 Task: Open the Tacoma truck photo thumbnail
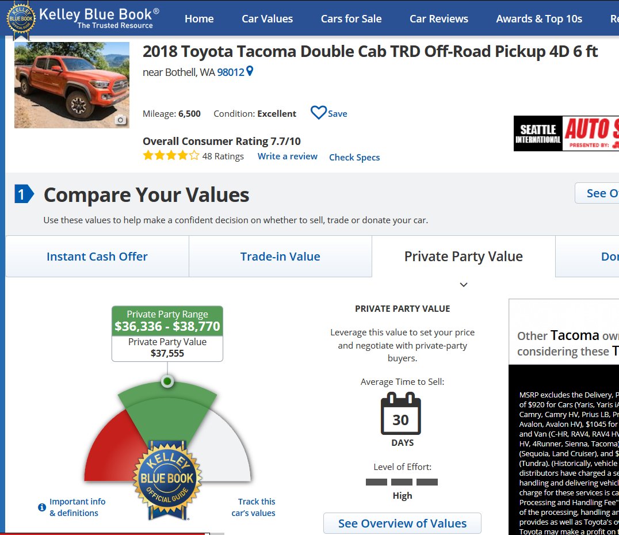click(x=72, y=85)
